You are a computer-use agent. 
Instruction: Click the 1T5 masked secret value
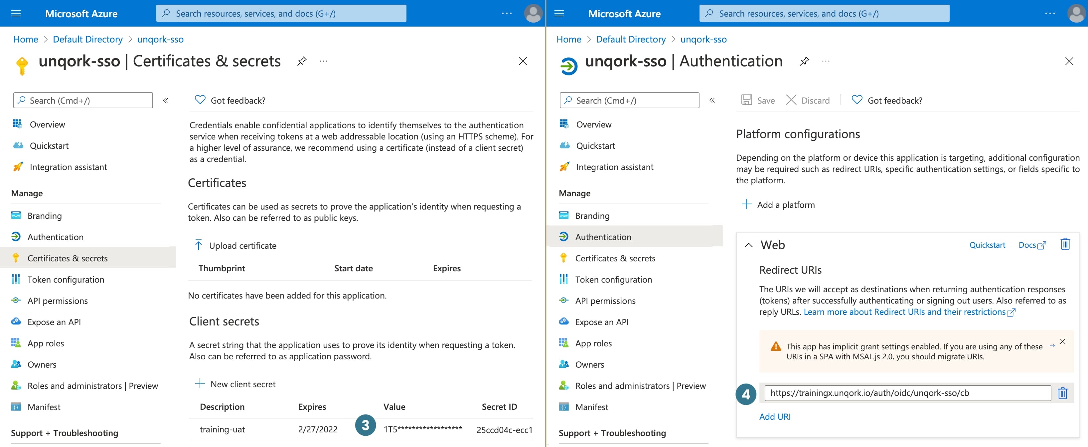(422, 429)
